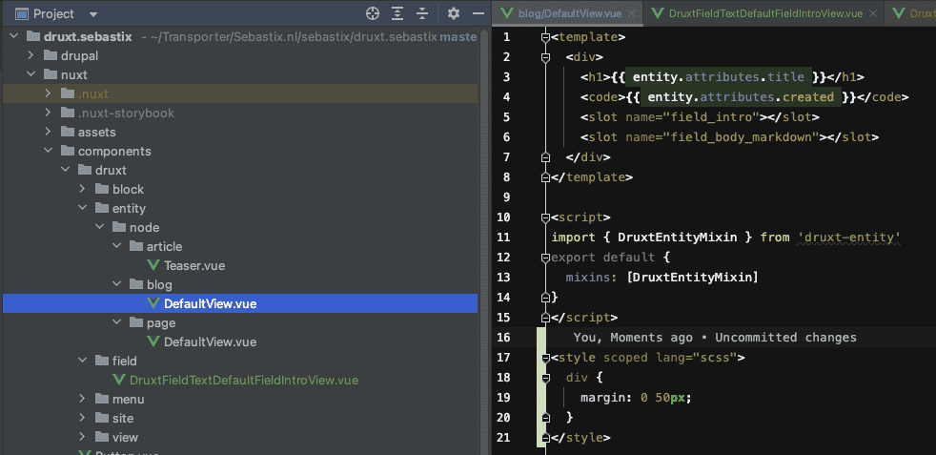Open DruxtFieldTextDefaultFieldIntroView.vue in the tree
The image size is (936, 455).
pos(244,380)
